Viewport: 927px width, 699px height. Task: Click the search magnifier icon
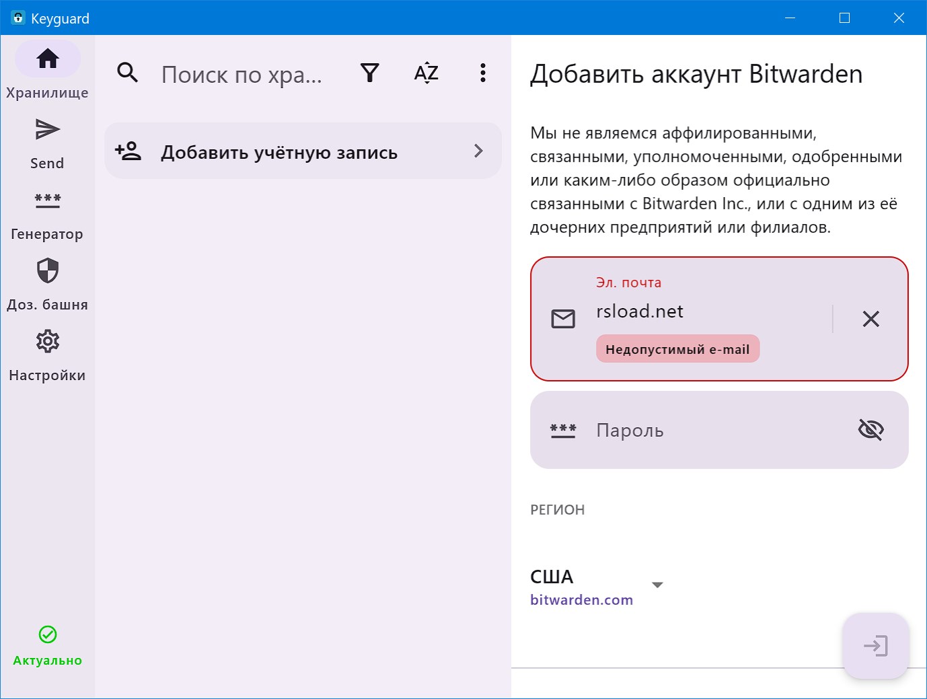pyautogui.click(x=127, y=73)
